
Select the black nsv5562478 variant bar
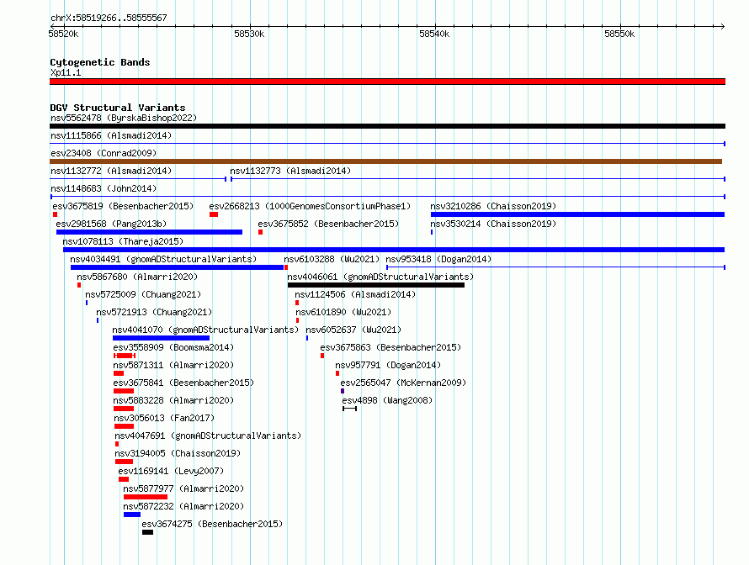coord(387,126)
